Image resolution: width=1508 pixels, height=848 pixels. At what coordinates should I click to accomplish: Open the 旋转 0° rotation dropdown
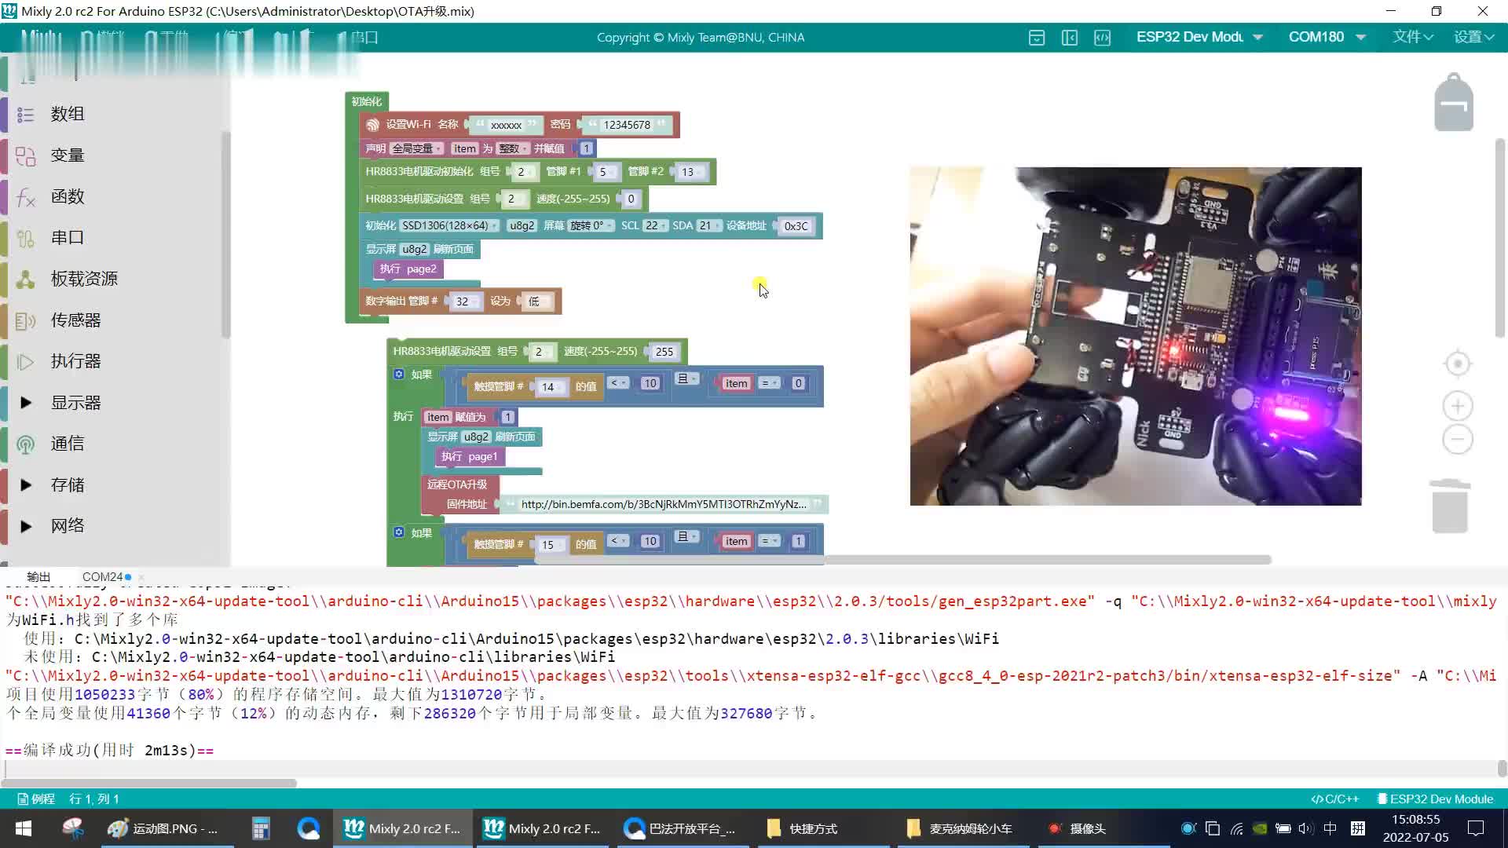pos(591,226)
